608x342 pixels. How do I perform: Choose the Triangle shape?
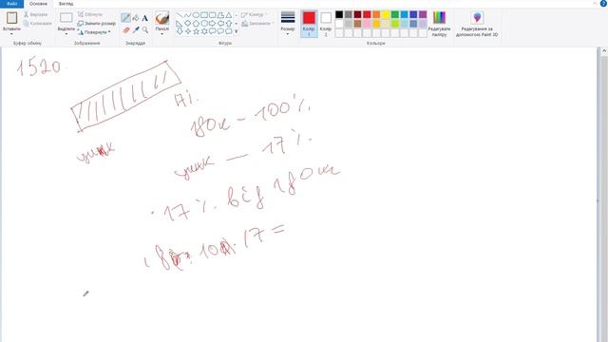click(x=229, y=15)
